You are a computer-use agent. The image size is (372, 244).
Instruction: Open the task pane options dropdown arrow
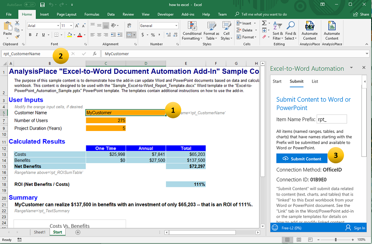pyautogui.click(x=351, y=68)
